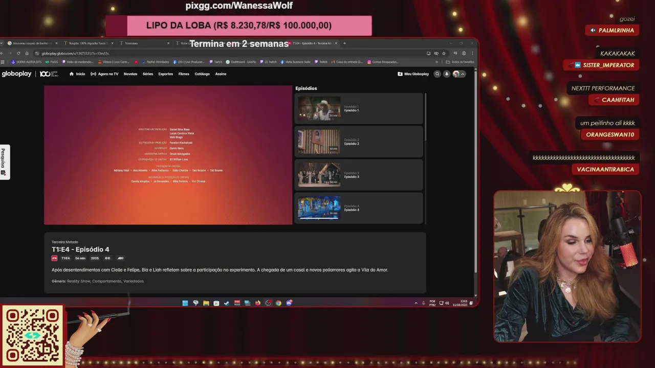The image size is (655, 368).
Task: Click the Comportamento genre link
Action: [106, 281]
